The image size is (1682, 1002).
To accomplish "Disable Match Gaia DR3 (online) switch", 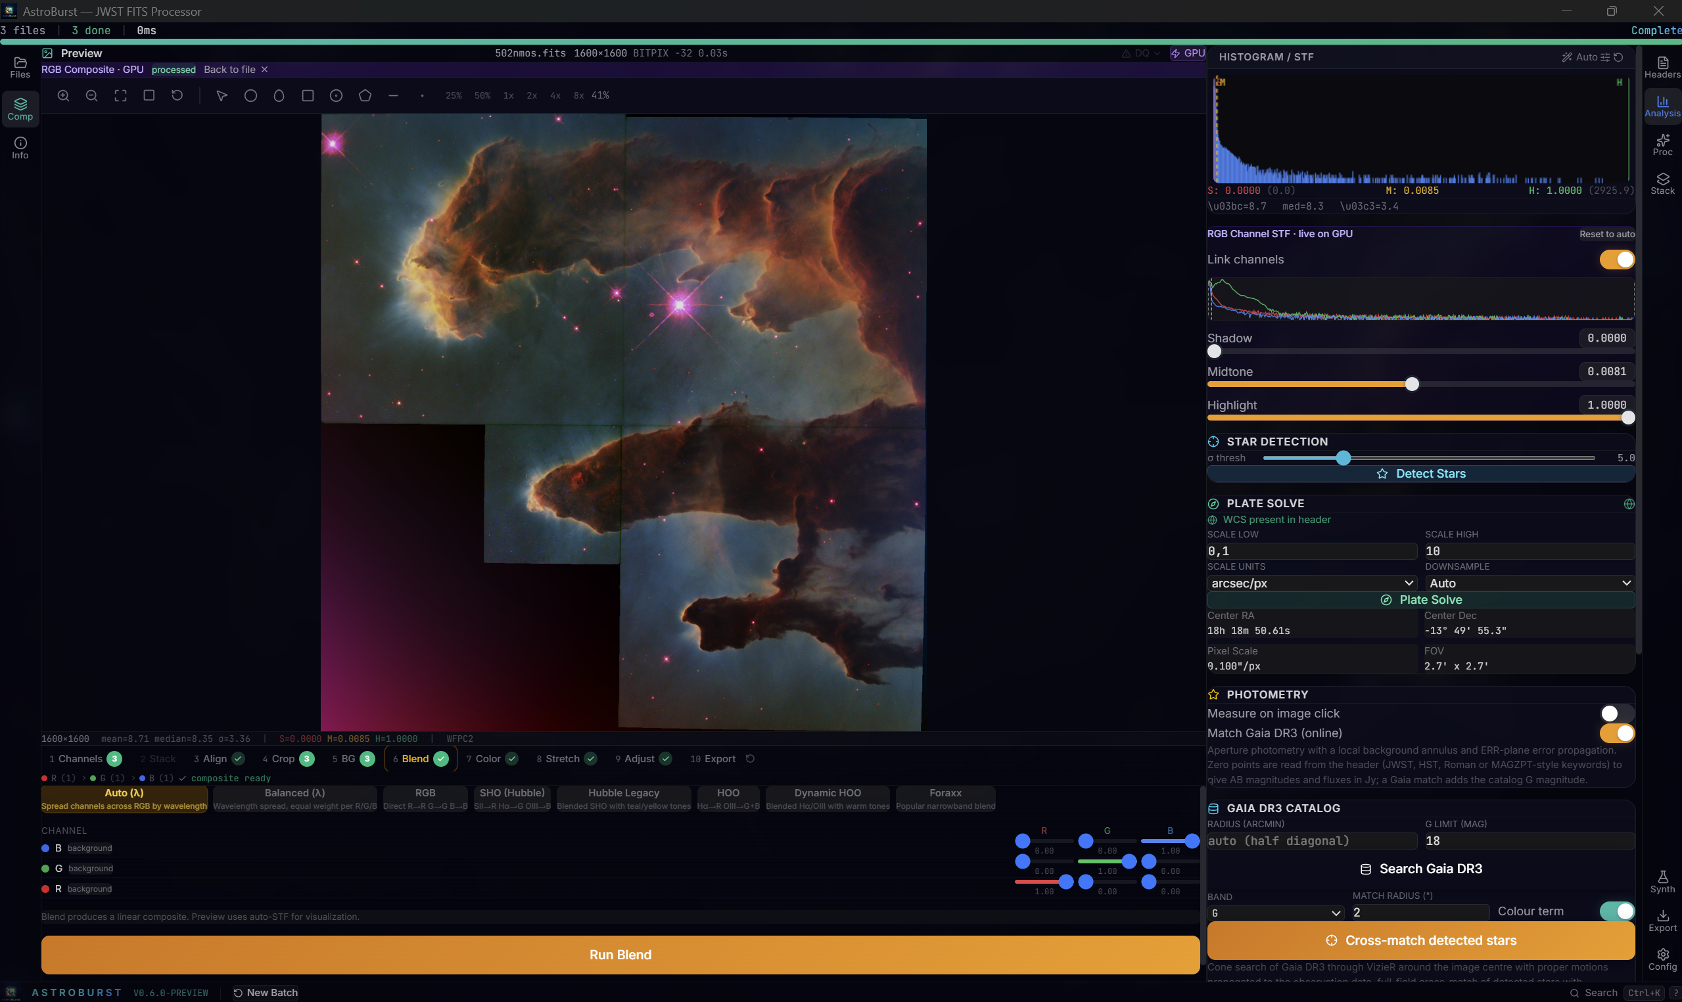I will (x=1616, y=733).
